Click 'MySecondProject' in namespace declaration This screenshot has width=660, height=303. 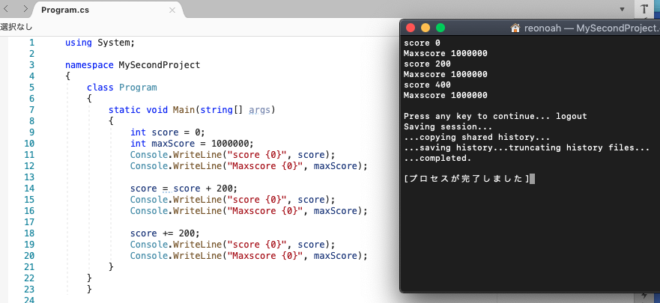tap(160, 65)
